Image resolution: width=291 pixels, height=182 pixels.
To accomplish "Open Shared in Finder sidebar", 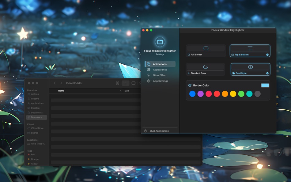I will pos(35,133).
